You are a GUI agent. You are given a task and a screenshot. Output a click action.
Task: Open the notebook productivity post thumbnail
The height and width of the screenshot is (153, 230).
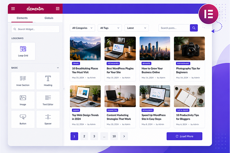(x=189, y=96)
